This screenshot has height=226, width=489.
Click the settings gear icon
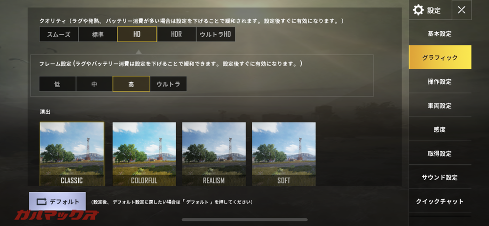coord(418,10)
